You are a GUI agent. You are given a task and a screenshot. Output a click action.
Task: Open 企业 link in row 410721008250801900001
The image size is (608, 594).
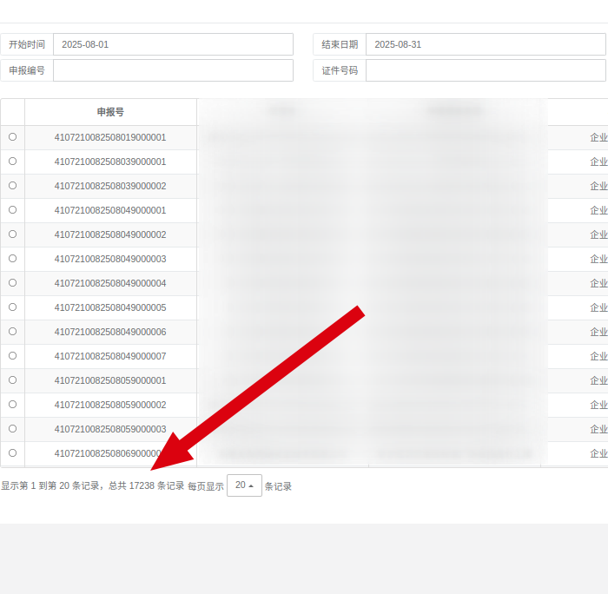(598, 137)
